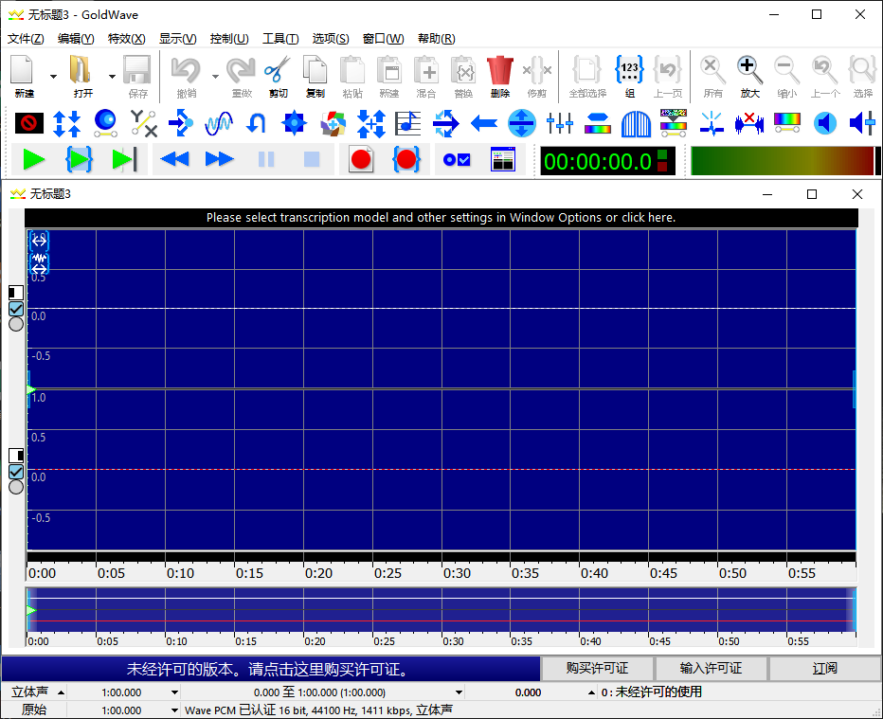Toggle the top (left) channel checkbox

[16, 309]
